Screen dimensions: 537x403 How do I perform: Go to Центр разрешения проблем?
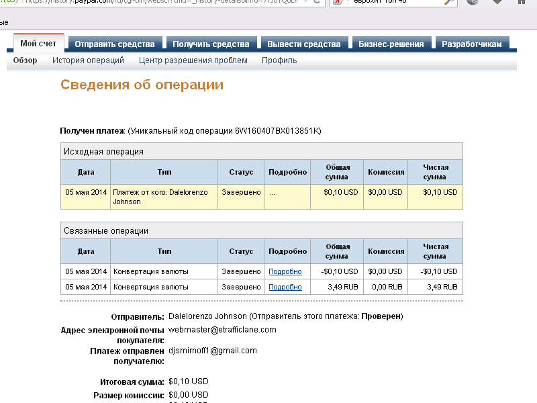pos(193,60)
